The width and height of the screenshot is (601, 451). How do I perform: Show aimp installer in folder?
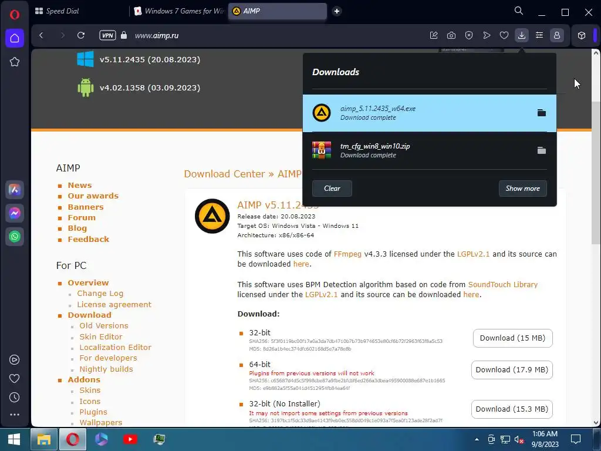click(x=542, y=113)
